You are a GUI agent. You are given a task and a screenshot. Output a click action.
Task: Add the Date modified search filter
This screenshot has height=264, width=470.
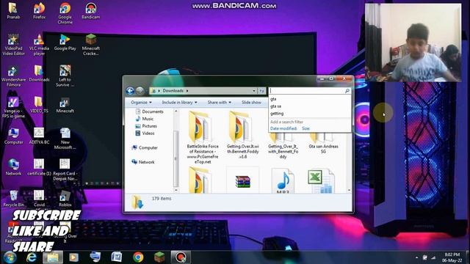283,128
